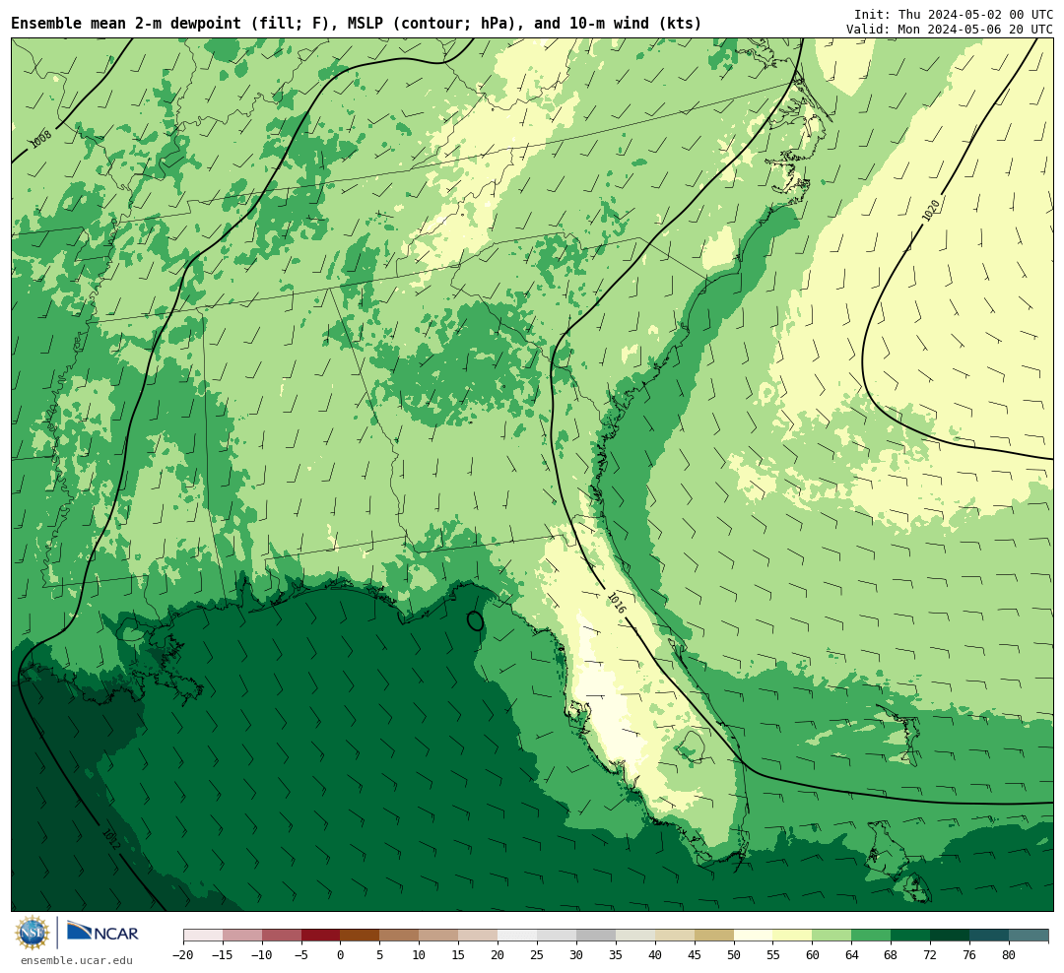The height and width of the screenshot is (973, 1064).
Task: Pick the 25 to 30 gray colorbar swatch
Action: click(x=557, y=936)
